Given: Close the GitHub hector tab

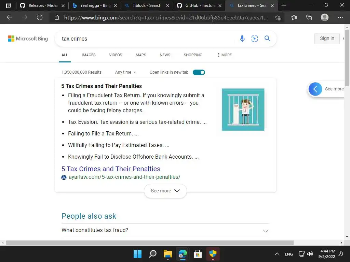Looking at the screenshot, I should [x=220, y=5].
